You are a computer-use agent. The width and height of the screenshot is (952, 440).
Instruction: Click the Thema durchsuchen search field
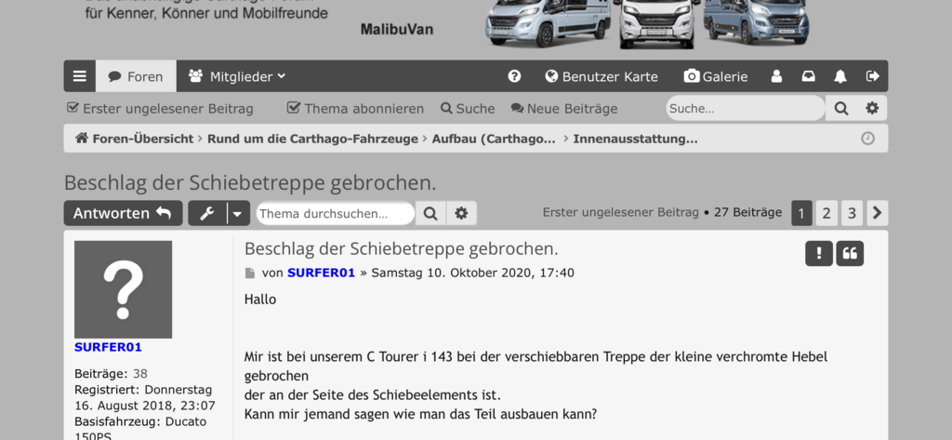tap(335, 213)
